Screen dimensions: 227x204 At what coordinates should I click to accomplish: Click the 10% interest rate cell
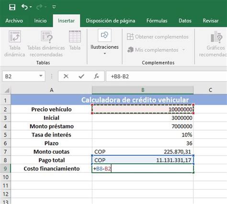click(143, 135)
